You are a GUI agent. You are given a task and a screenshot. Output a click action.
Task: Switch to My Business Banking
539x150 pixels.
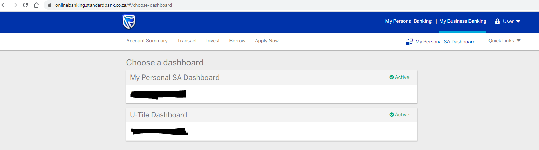coord(462,21)
